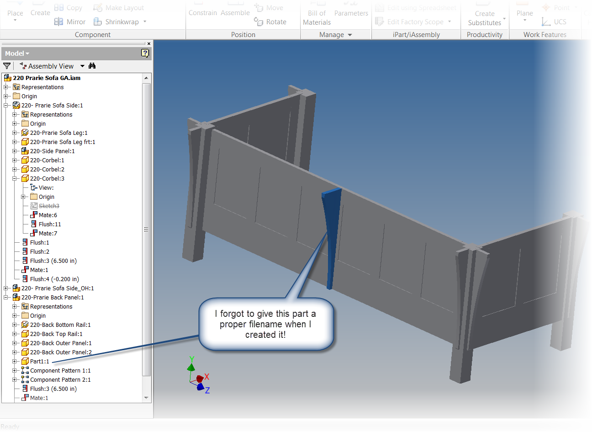592x432 pixels.
Task: Click the 220-Prarie Sofa Leg:1 part icon
Action: (25, 133)
